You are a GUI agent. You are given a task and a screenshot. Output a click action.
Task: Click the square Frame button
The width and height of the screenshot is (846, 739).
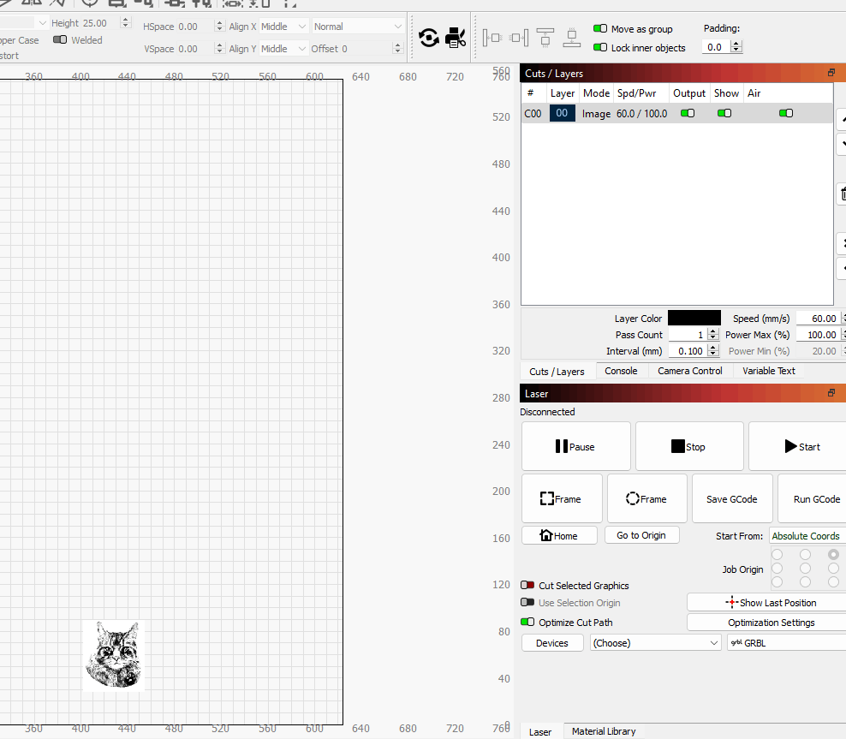click(x=561, y=499)
